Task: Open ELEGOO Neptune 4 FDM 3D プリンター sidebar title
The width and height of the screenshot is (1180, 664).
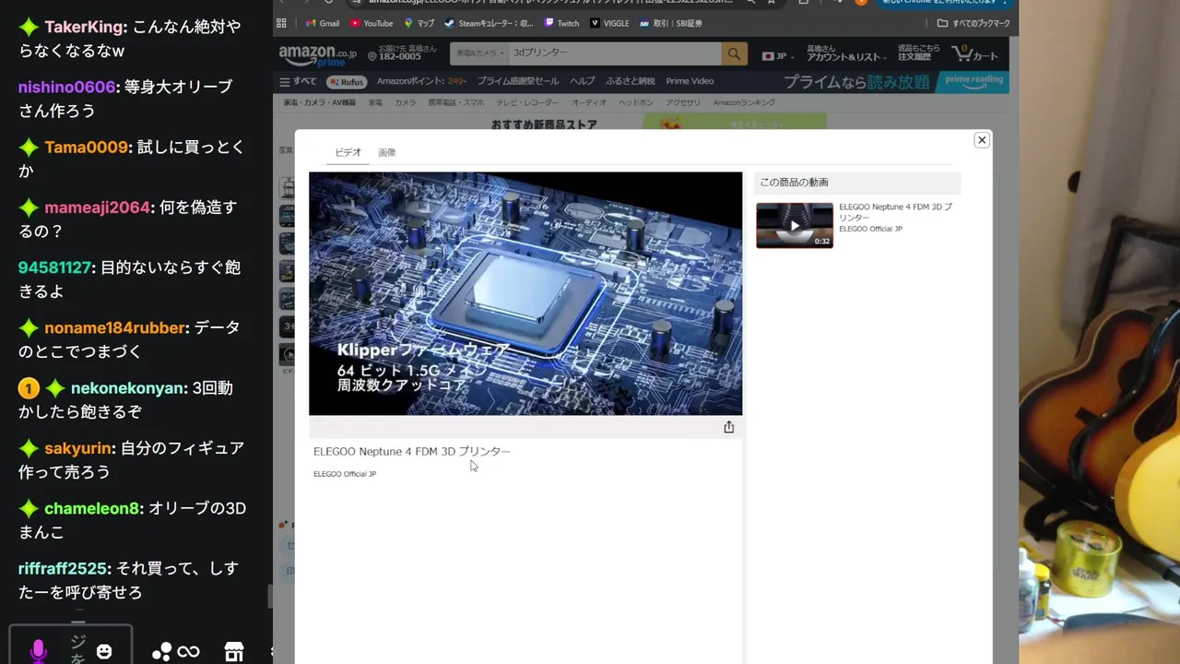Action: coord(895,212)
